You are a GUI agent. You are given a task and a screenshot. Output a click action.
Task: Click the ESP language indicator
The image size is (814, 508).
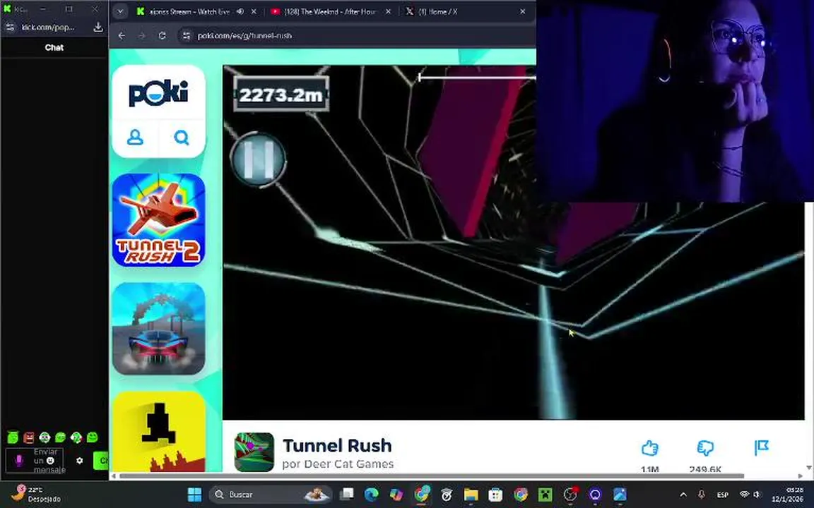coord(722,495)
